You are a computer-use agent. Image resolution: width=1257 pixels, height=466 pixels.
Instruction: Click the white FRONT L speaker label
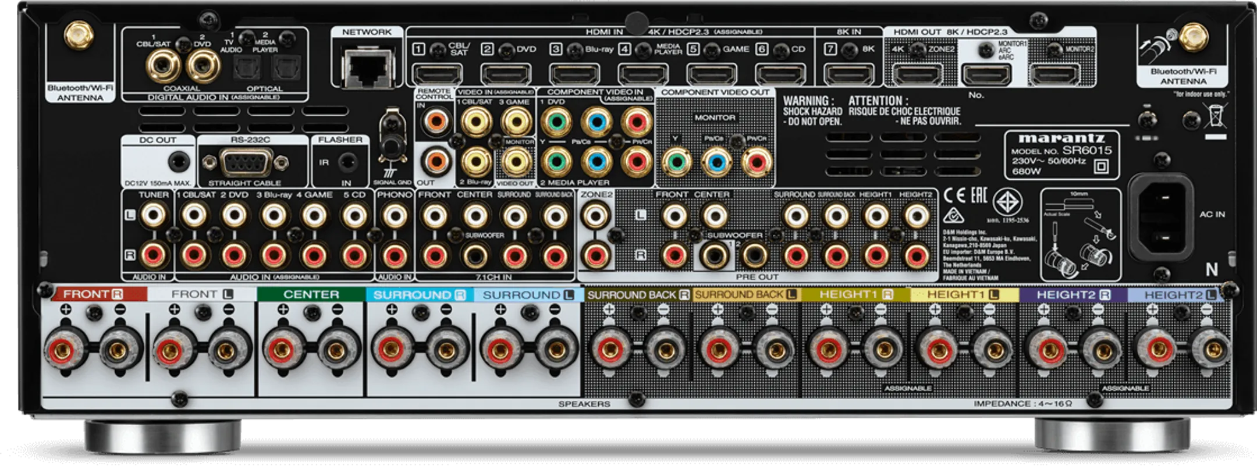[202, 294]
